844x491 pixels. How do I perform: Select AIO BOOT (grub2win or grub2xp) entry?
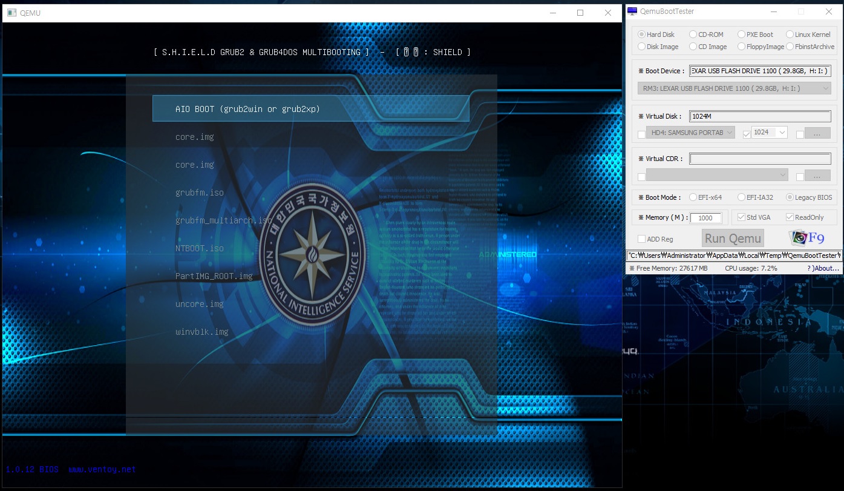tap(311, 109)
